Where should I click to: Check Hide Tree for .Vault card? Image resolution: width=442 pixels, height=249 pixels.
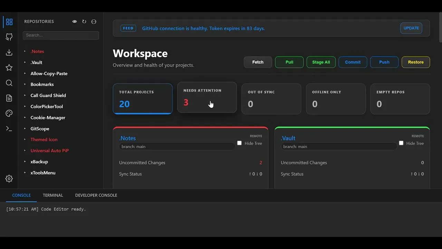pyautogui.click(x=401, y=143)
